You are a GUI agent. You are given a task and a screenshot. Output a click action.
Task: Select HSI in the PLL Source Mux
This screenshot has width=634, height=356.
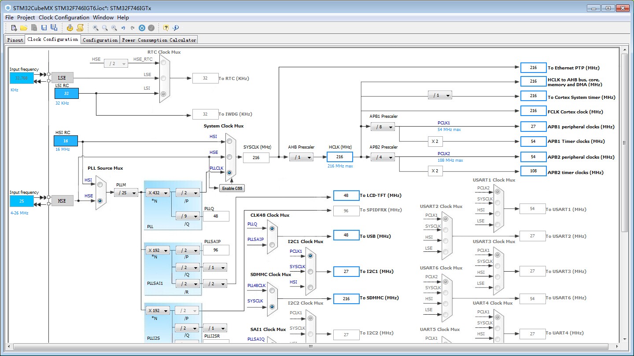coord(100,185)
